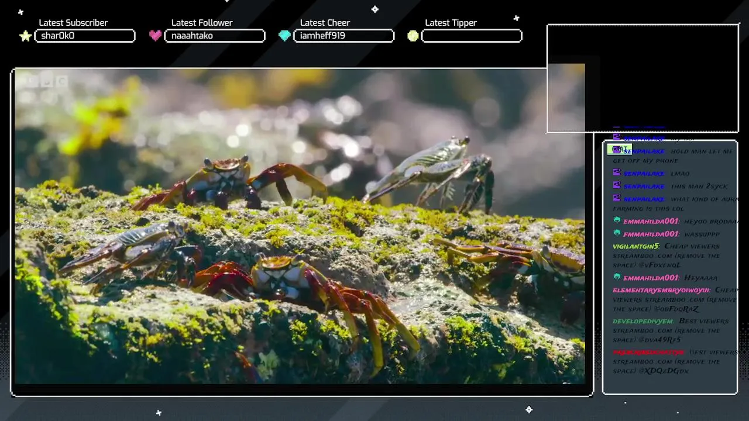Click avatar badge beside emmahilda001's 'Heyaaaa' message
The image size is (749, 421).
point(617,277)
